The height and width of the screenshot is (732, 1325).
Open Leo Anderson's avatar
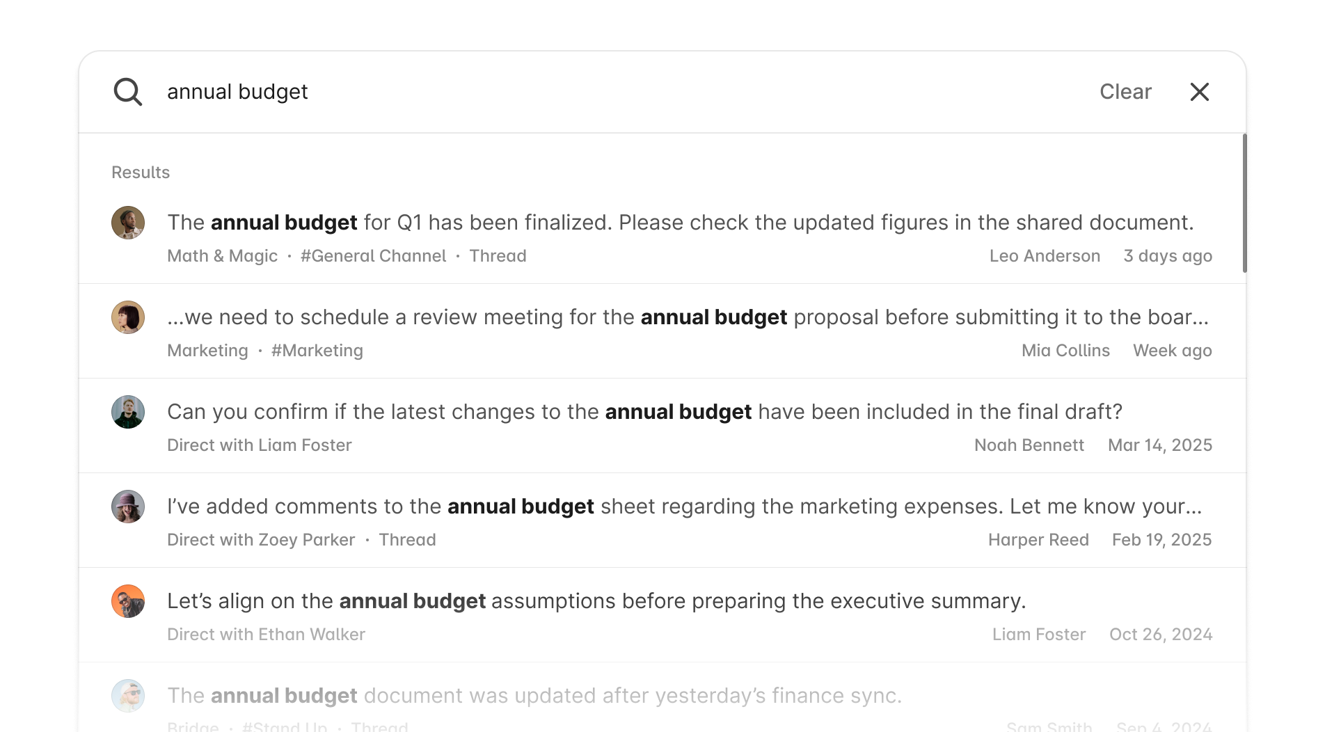pyautogui.click(x=128, y=223)
